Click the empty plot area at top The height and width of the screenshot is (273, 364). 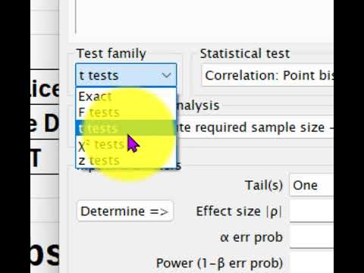point(205,17)
